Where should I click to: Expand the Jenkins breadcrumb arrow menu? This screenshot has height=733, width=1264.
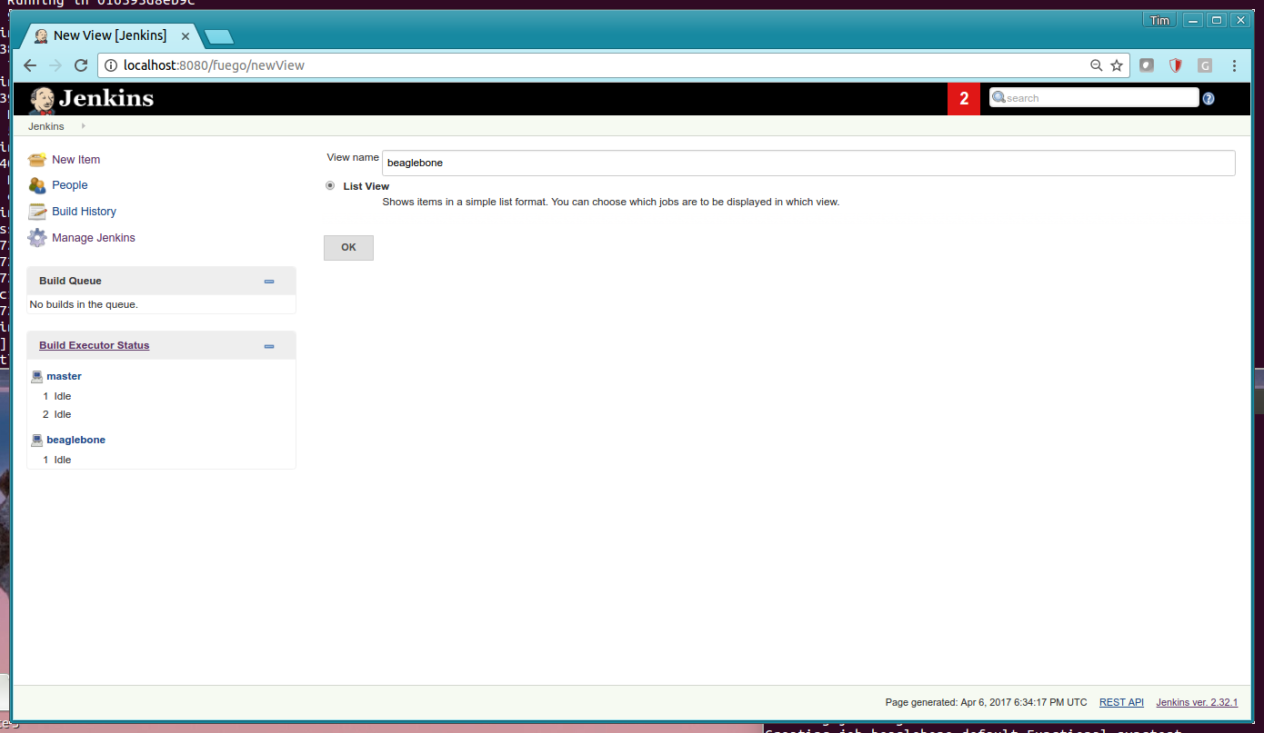(84, 126)
